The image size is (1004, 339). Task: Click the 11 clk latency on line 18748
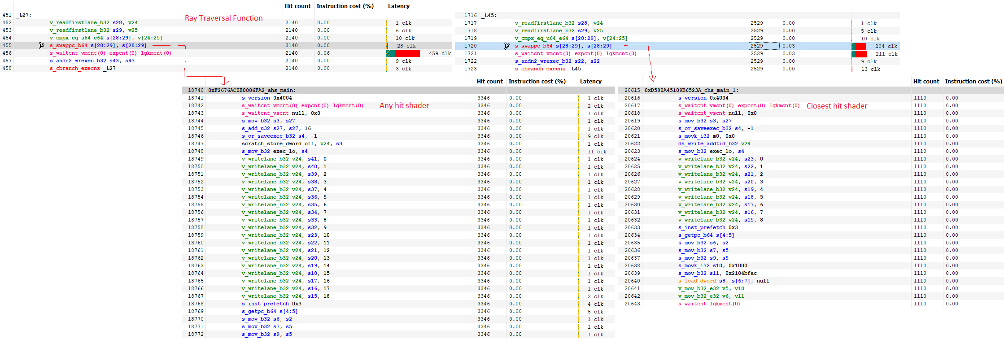pyautogui.click(x=597, y=152)
